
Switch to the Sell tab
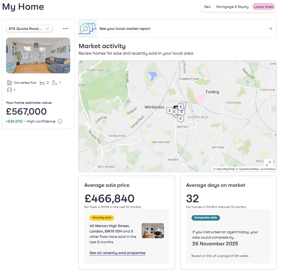tap(207, 7)
